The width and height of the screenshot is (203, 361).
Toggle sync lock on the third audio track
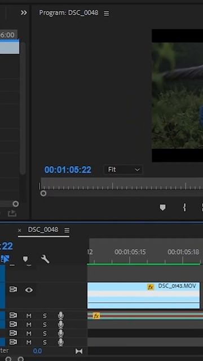click(x=13, y=333)
